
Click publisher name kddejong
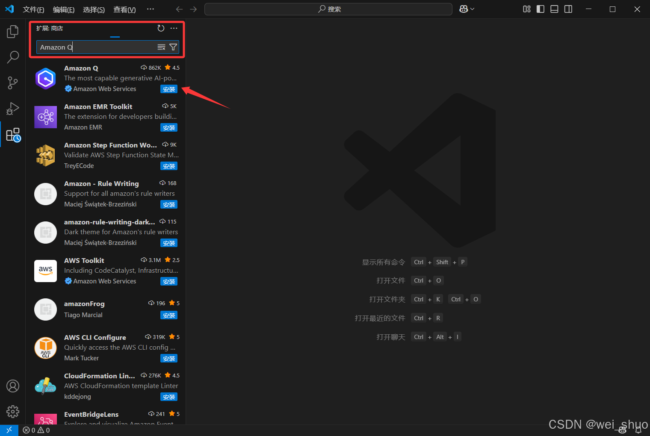pyautogui.click(x=77, y=397)
